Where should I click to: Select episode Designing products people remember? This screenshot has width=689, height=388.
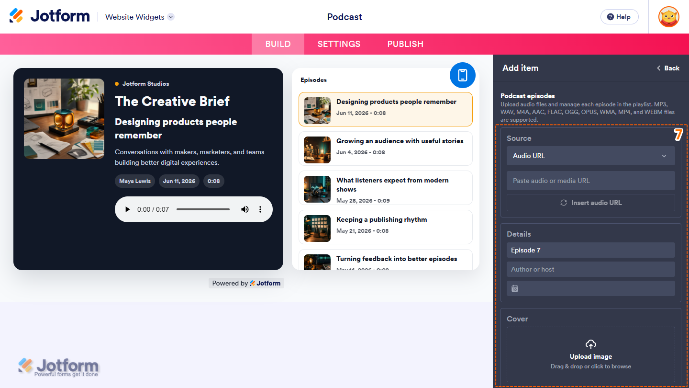[386, 109]
